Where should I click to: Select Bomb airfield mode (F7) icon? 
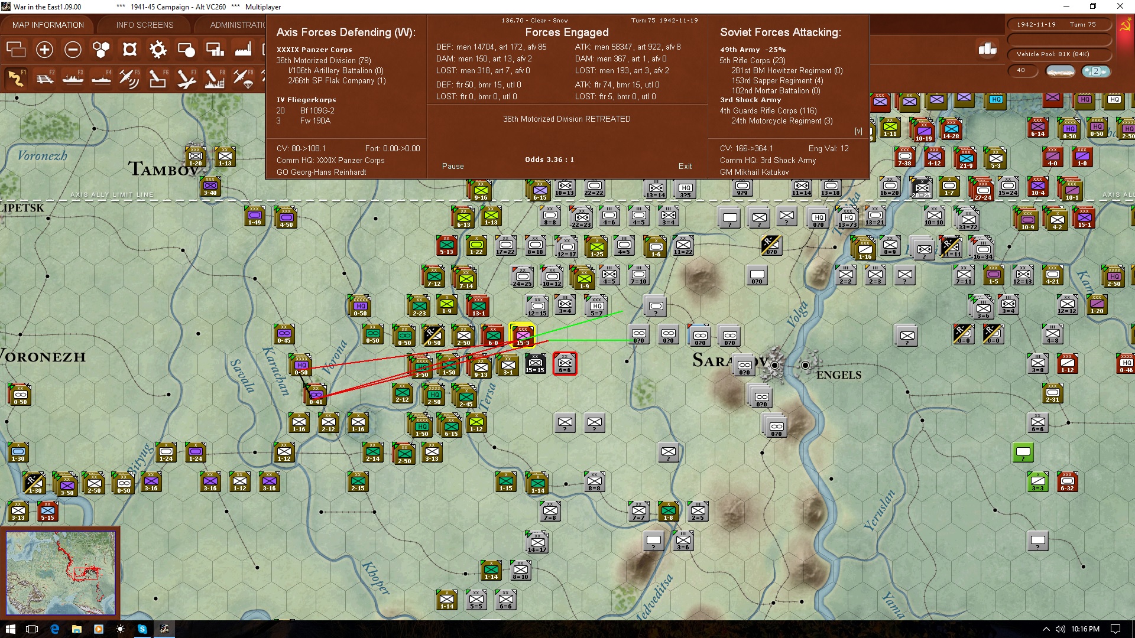point(186,78)
